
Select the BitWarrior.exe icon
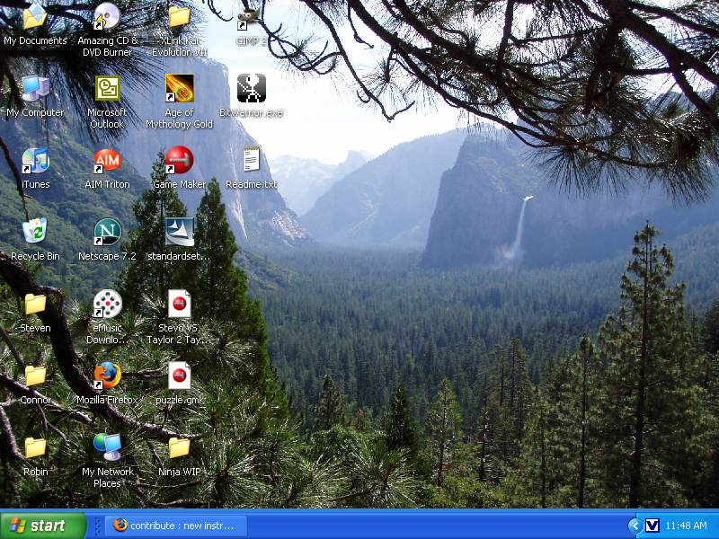(252, 88)
